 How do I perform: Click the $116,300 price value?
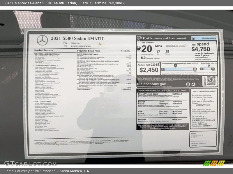[x=126, y=51]
